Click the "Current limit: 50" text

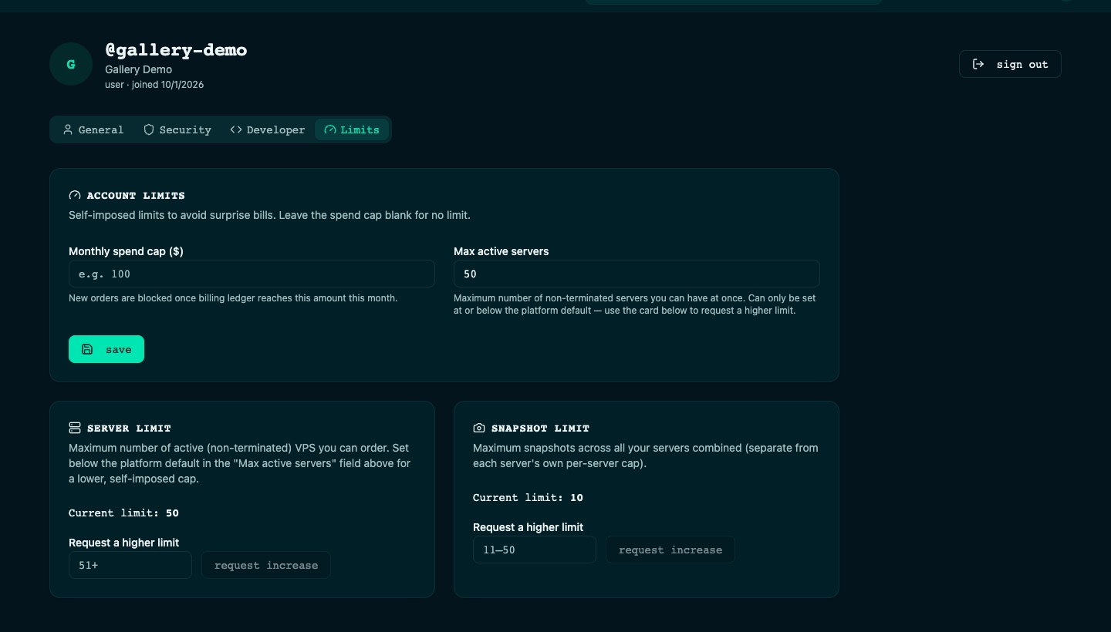[123, 513]
